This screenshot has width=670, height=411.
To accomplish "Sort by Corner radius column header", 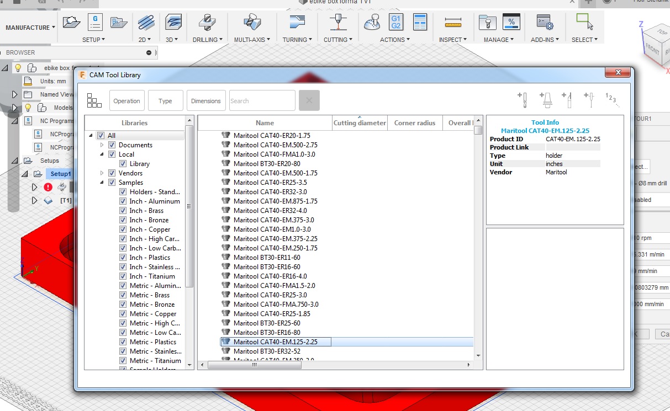I will coord(415,123).
